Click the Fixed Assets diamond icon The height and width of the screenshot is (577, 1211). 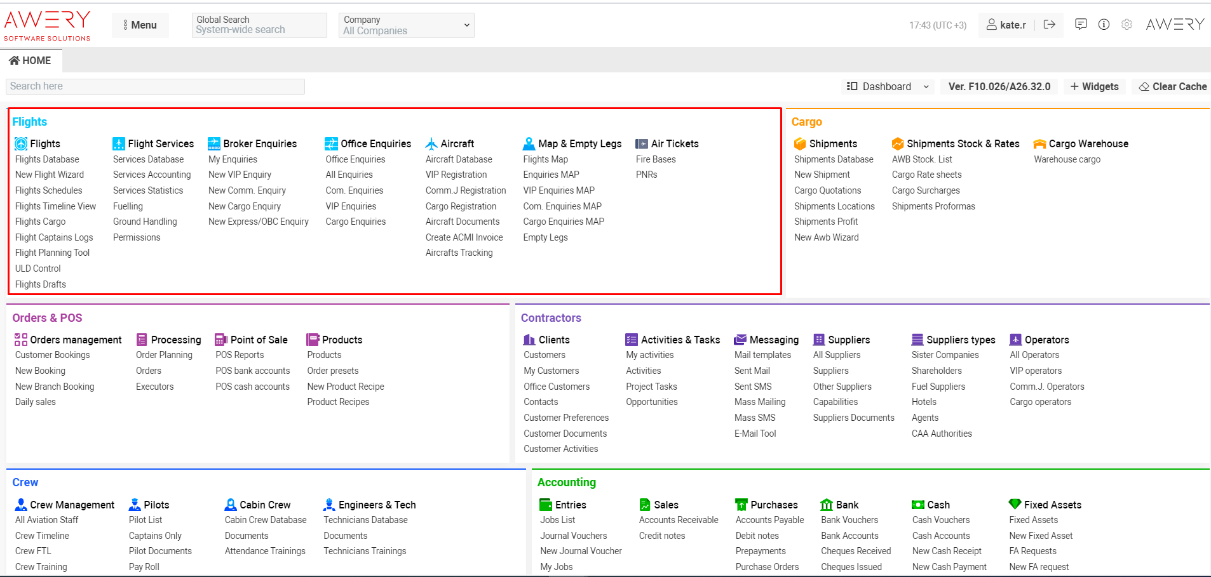tap(1015, 505)
